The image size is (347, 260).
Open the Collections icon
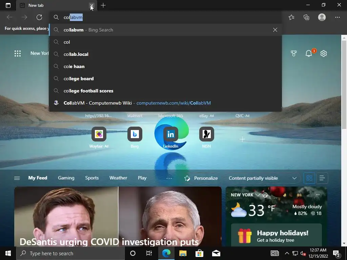click(306, 17)
